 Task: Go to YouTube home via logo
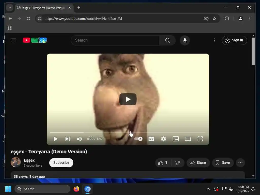tap(35, 40)
